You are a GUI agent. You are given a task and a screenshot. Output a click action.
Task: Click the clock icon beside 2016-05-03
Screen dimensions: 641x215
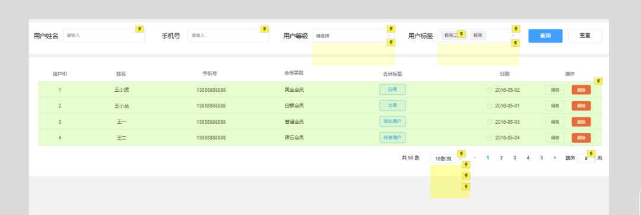click(490, 122)
